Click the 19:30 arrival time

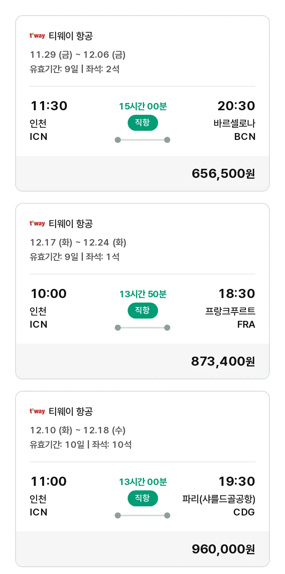(x=236, y=482)
